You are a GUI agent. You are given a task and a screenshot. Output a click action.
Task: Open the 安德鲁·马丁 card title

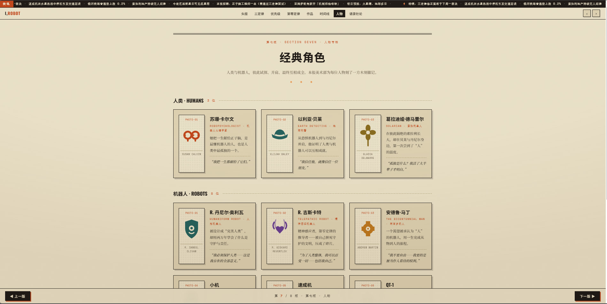coord(398,213)
